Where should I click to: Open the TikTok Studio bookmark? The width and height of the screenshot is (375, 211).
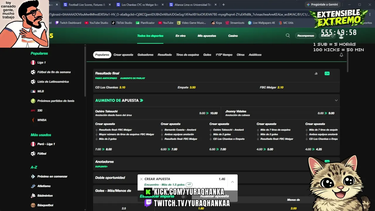(x=122, y=23)
